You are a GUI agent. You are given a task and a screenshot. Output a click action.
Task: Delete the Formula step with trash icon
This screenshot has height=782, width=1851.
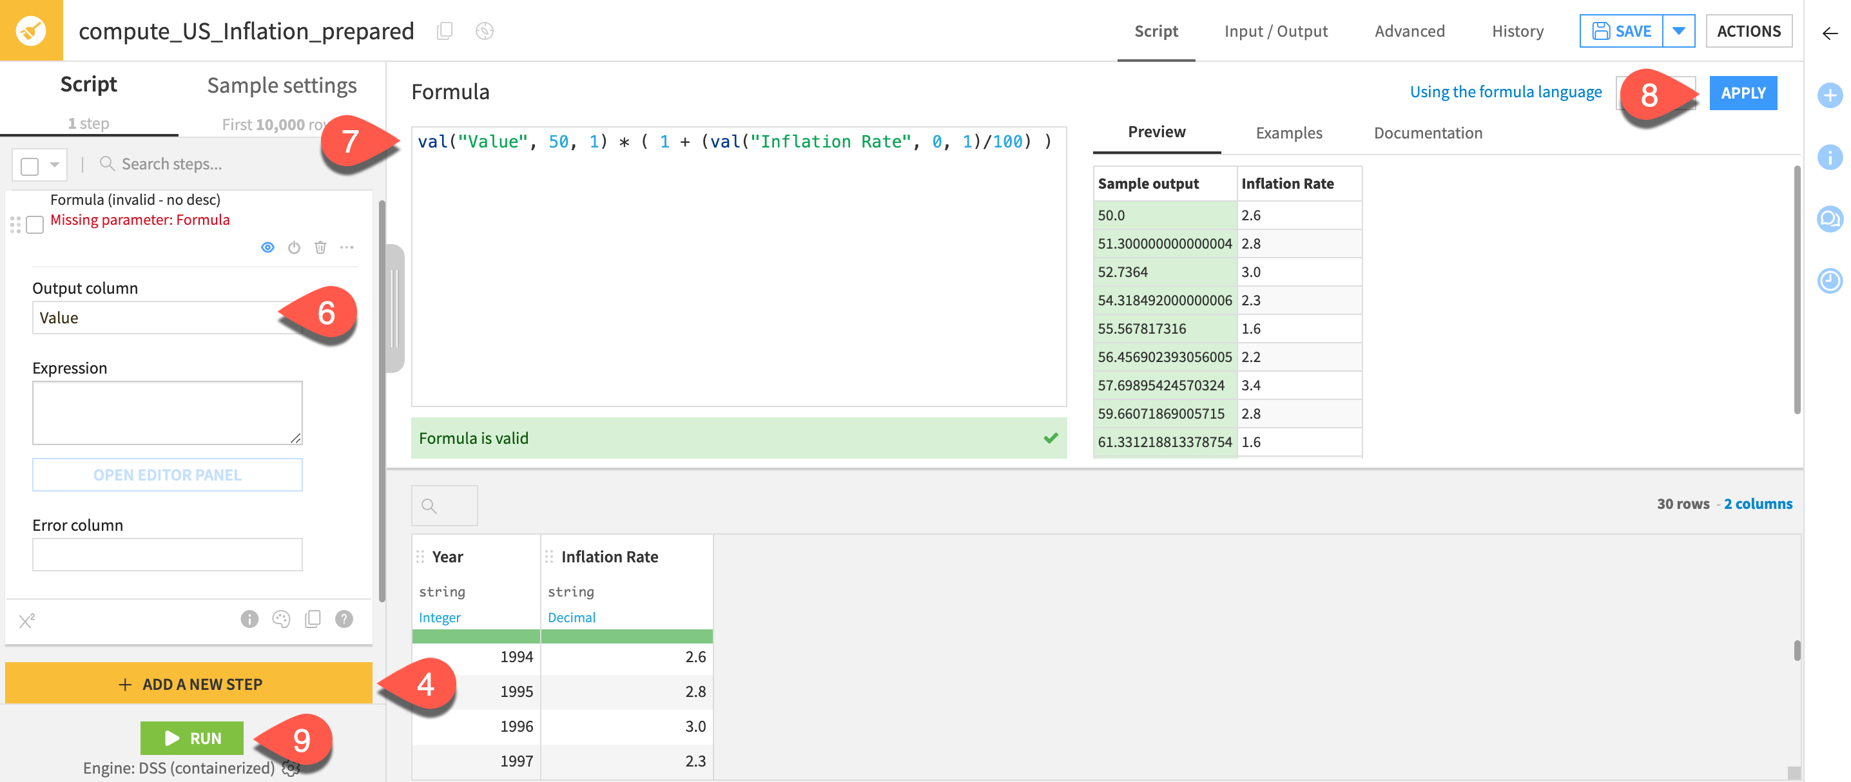320,247
